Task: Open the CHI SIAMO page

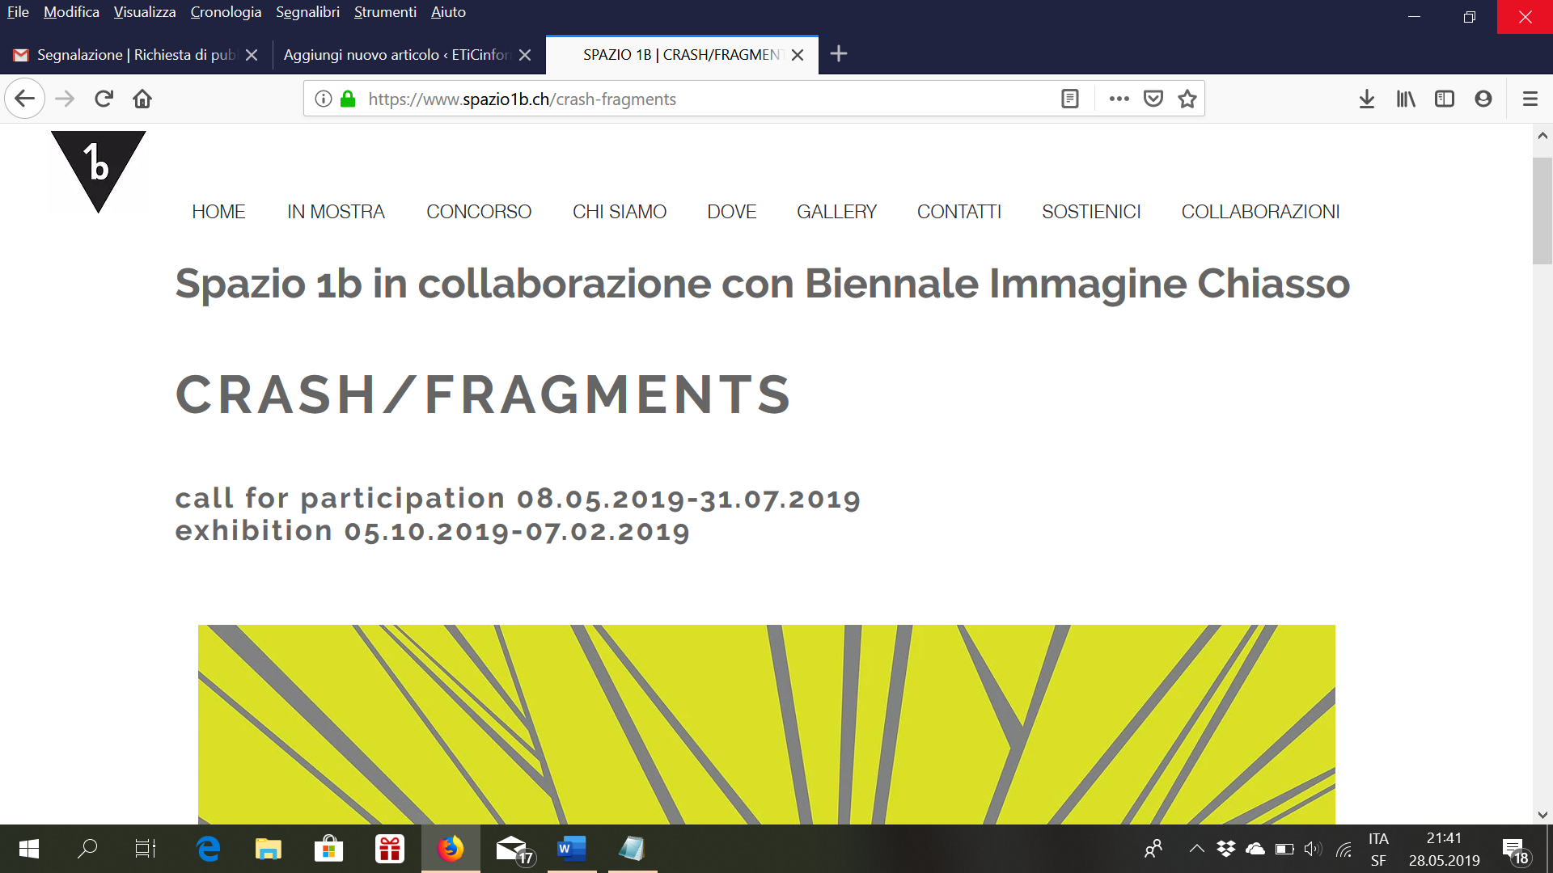Action: tap(620, 212)
